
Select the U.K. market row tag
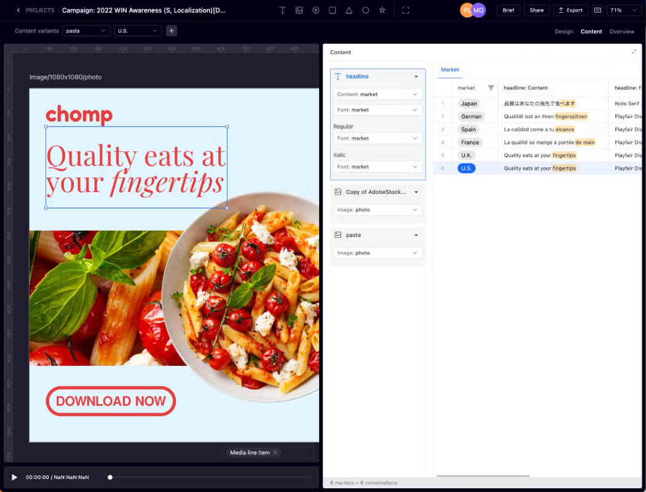pos(467,156)
